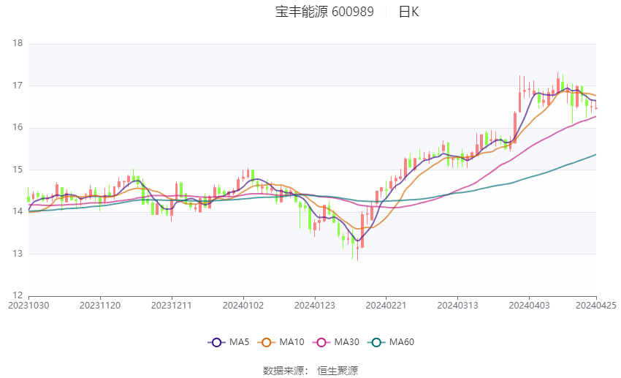Click the x-axis date 20240123
Screen dimensions: 621x378
point(314,306)
